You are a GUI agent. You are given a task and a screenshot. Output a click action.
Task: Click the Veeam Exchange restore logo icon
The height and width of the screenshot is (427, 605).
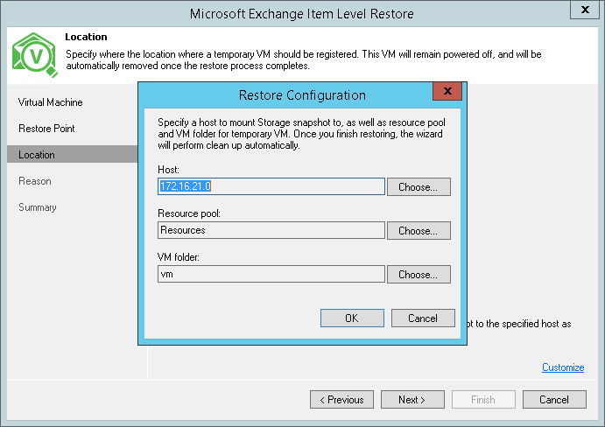pyautogui.click(x=35, y=55)
